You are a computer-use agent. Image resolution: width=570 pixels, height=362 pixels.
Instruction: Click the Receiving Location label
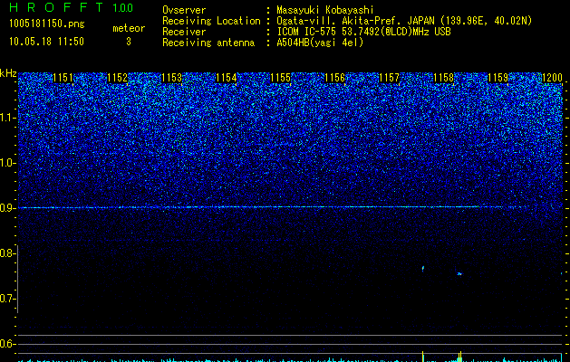211,21
